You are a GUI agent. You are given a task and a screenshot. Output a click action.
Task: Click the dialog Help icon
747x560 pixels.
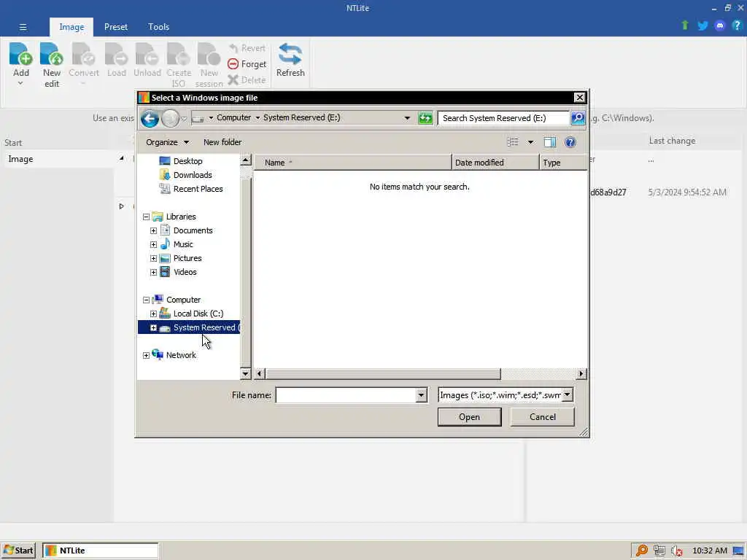570,142
